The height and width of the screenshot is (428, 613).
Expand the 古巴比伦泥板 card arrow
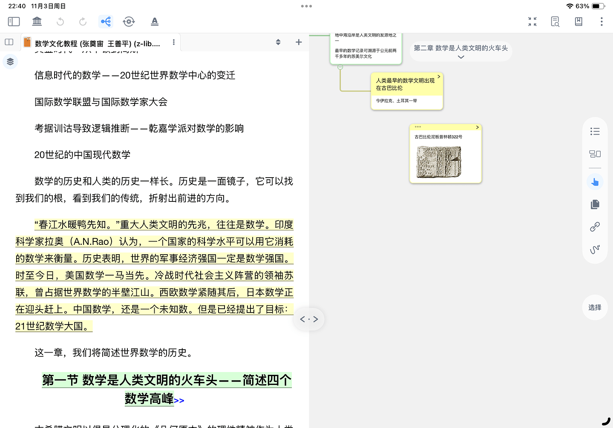coord(478,127)
